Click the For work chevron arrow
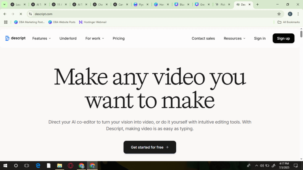303x170 pixels. pyautogui.click(x=103, y=38)
